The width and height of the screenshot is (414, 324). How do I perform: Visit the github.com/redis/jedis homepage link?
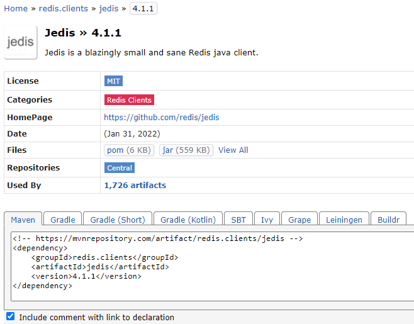(x=161, y=117)
